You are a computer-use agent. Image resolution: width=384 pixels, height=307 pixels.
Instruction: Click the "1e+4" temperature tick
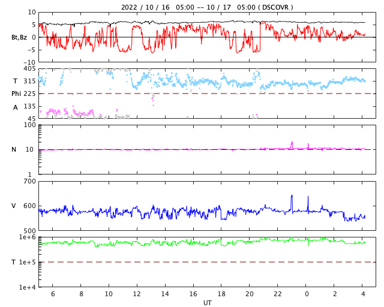coord(28,287)
